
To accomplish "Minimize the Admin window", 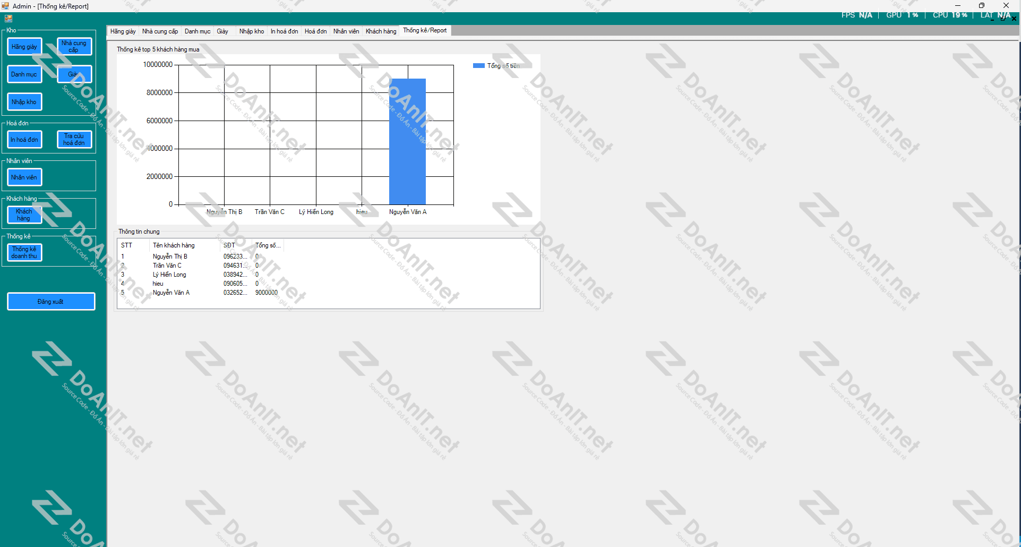I will (x=958, y=5).
